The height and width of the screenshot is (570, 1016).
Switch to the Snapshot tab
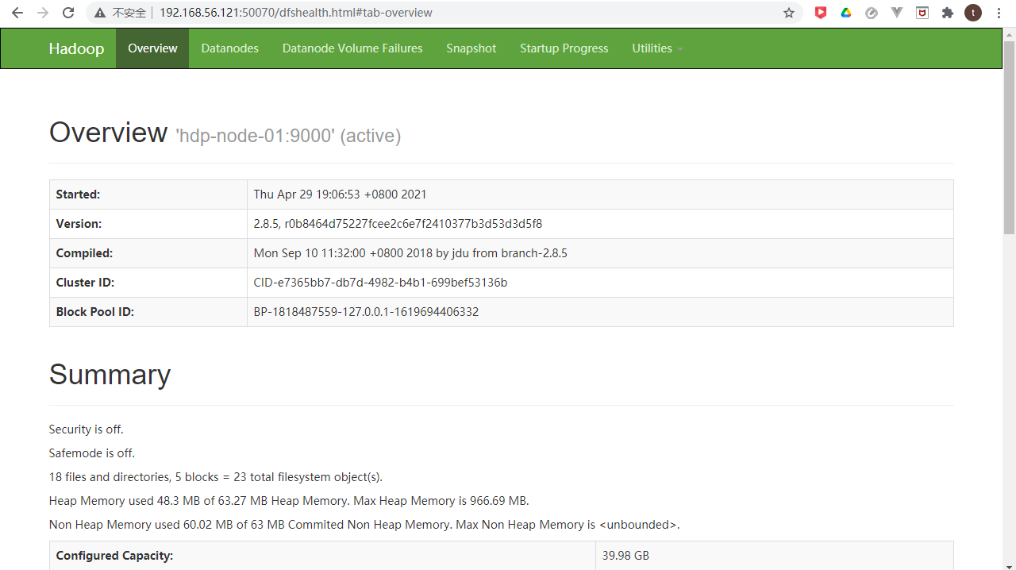coord(471,48)
